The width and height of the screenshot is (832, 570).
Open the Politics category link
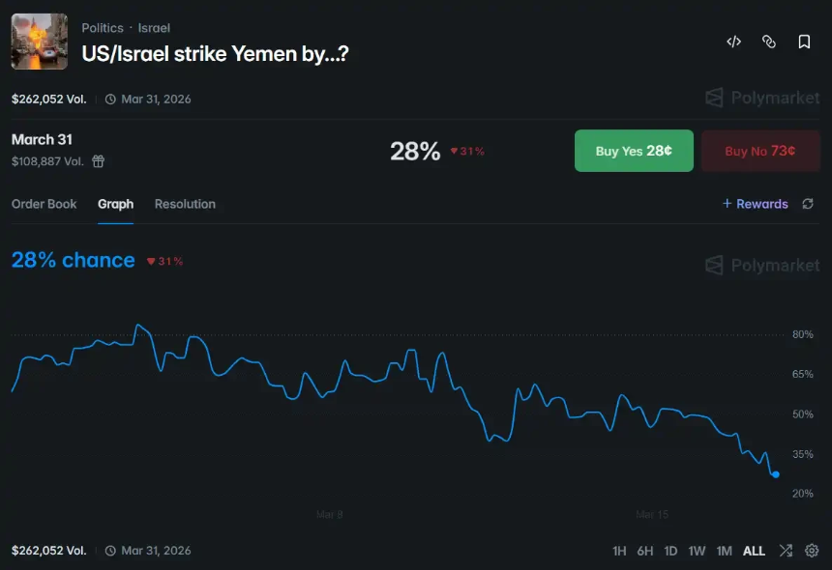tap(103, 28)
